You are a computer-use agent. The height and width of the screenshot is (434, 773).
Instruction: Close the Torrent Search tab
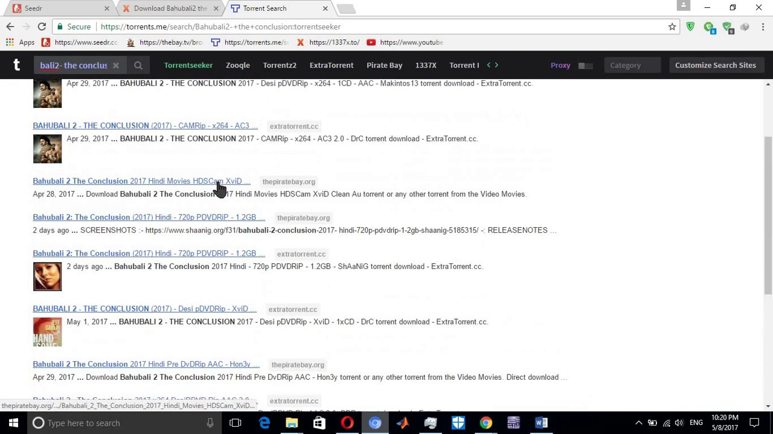[325, 8]
